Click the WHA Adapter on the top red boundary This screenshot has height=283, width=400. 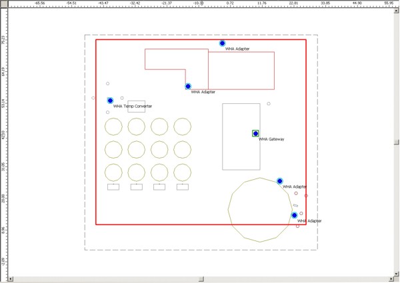tap(223, 43)
